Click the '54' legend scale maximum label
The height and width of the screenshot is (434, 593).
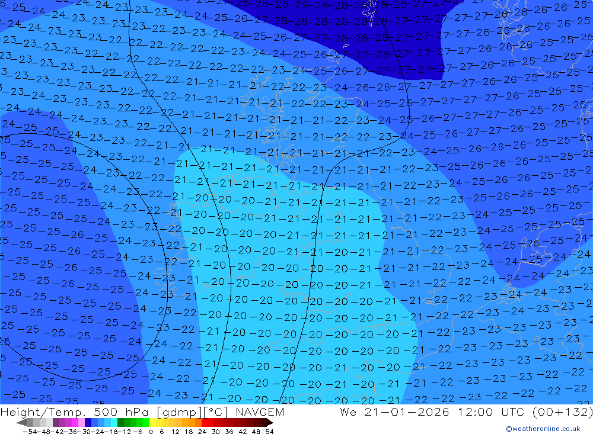click(x=270, y=432)
